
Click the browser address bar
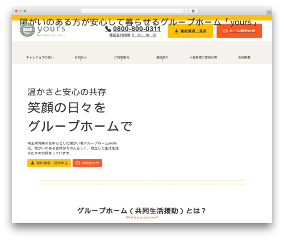click(134, 11)
